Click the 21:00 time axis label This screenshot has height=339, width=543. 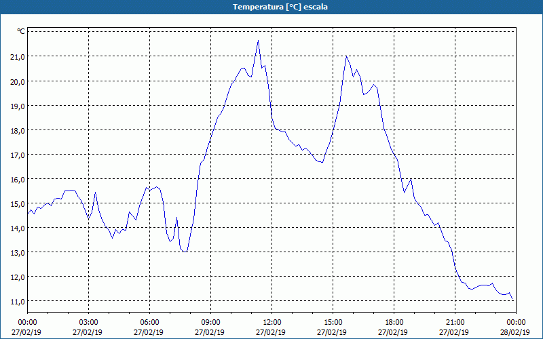[x=455, y=323]
